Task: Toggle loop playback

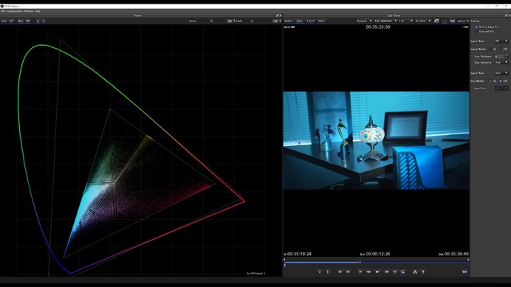Action: pyautogui.click(x=402, y=272)
